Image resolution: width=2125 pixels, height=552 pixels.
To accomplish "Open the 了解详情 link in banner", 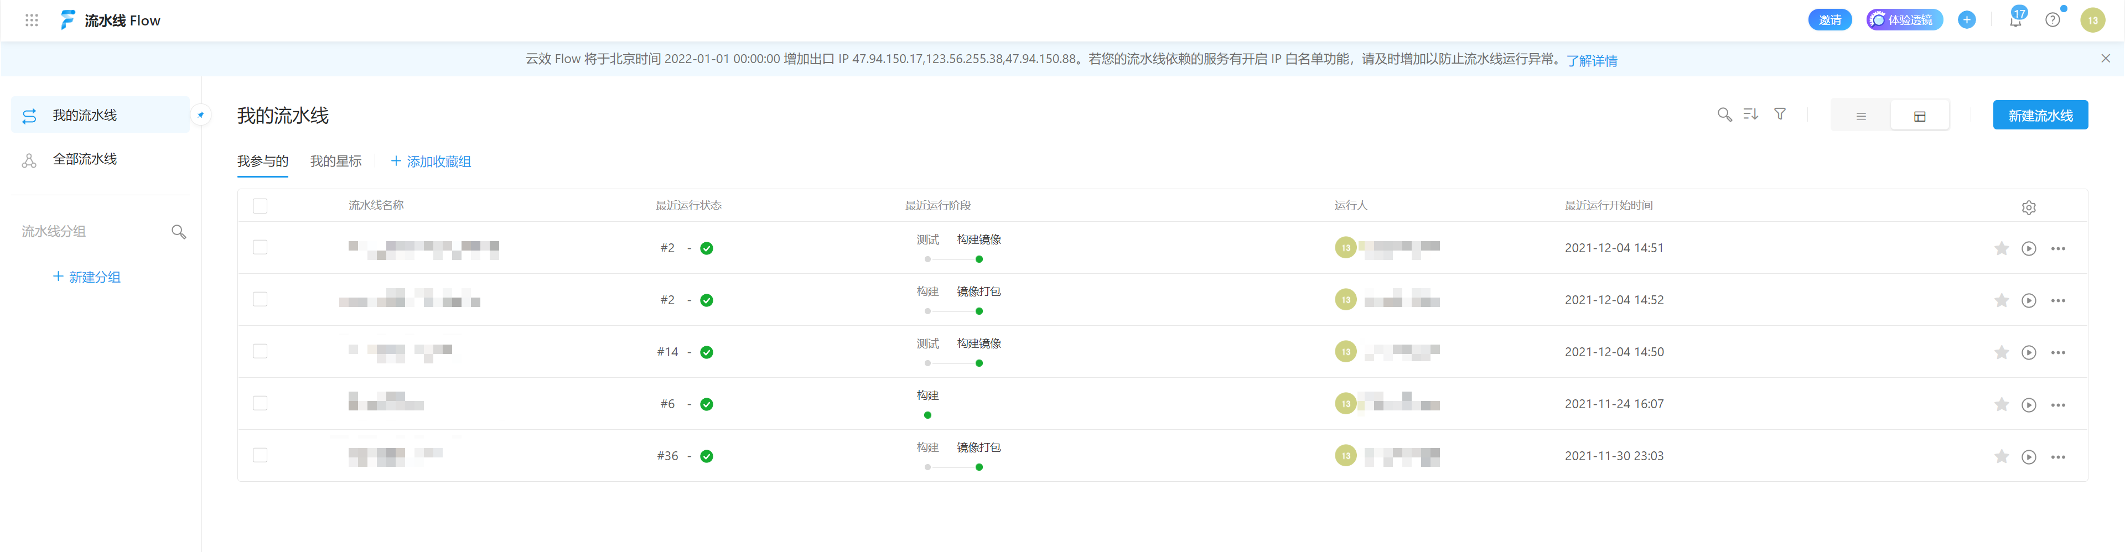I will coord(1592,61).
